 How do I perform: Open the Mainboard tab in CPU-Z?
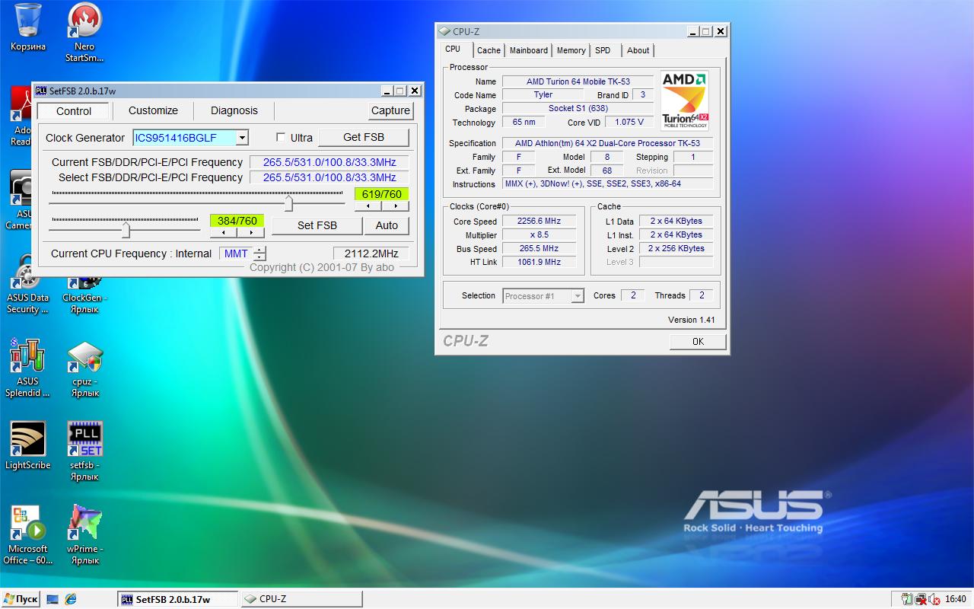click(529, 50)
